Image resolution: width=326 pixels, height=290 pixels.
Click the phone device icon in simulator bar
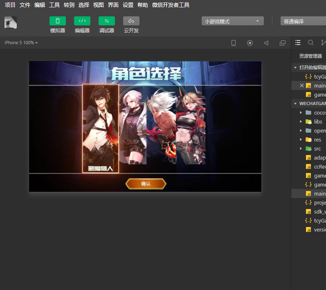pos(234,43)
